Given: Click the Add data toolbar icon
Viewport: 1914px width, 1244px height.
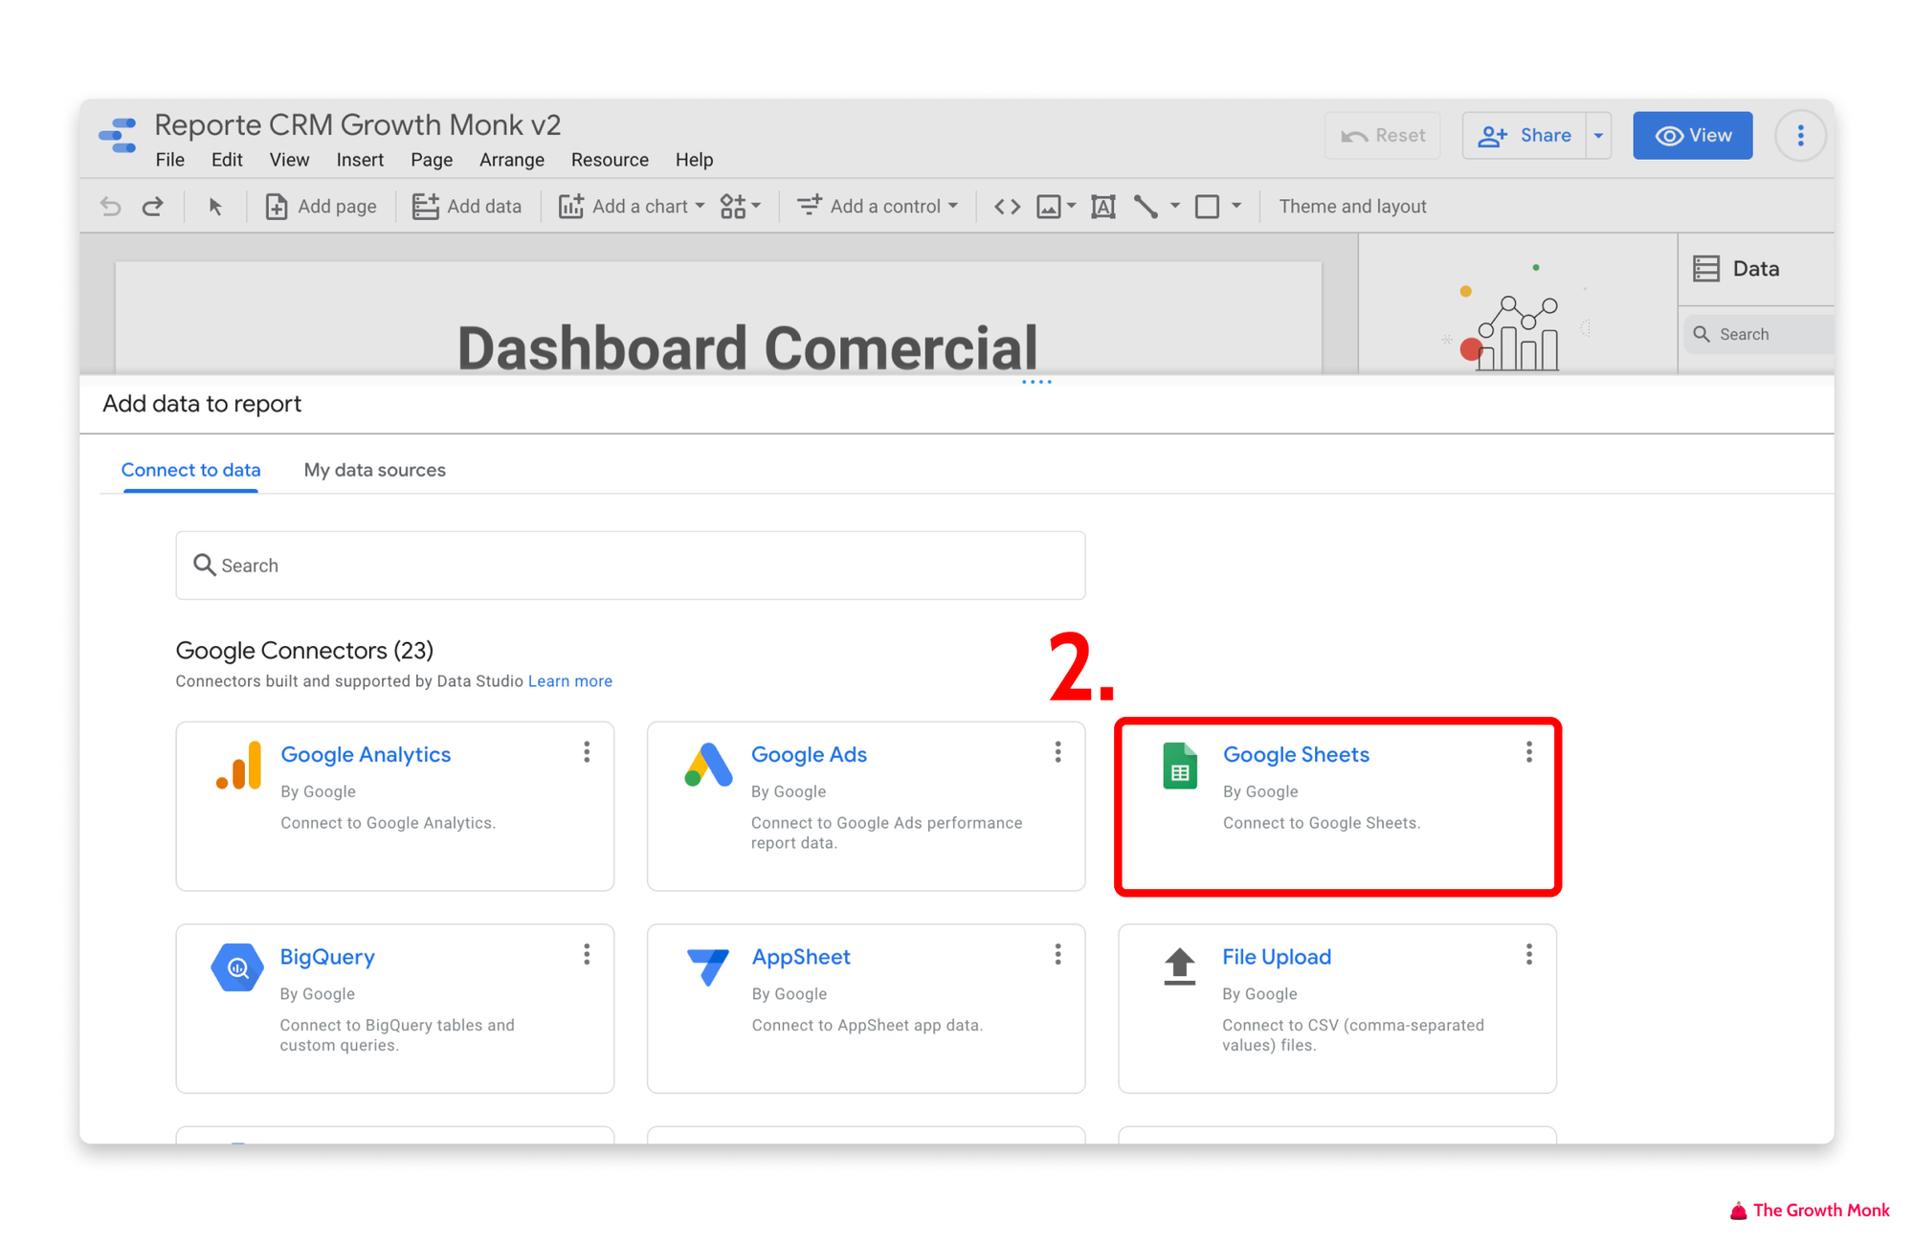Looking at the screenshot, I should [466, 207].
